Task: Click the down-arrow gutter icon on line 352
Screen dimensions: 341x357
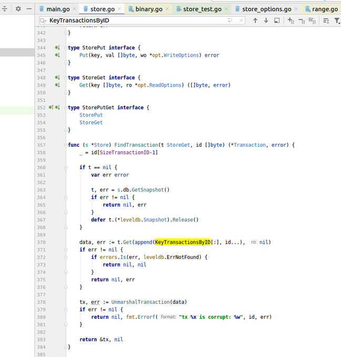Action: click(57, 107)
